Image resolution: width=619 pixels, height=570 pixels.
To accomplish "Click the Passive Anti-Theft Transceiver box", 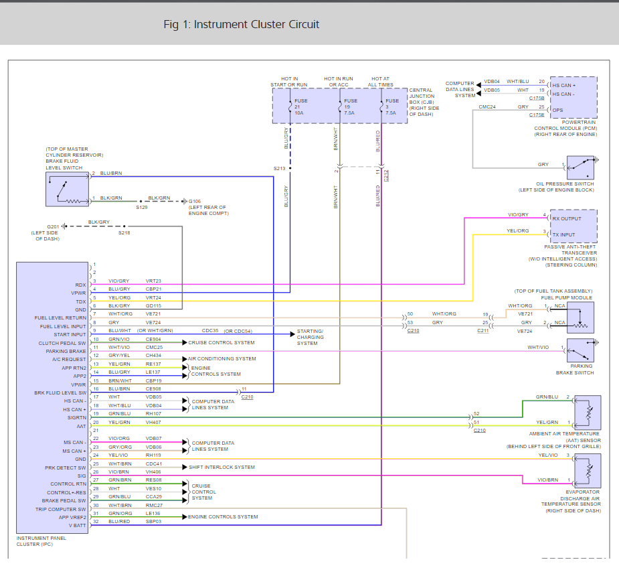I will (x=572, y=226).
